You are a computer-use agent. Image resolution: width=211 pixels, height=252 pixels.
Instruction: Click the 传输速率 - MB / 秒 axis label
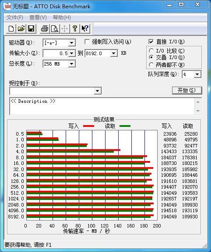tap(87, 231)
